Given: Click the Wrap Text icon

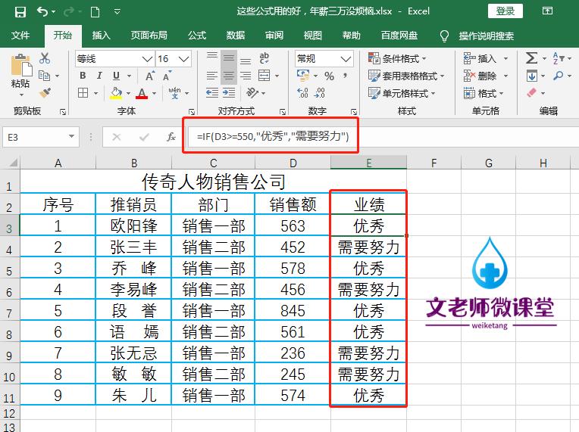Looking at the screenshot, I should pos(264,57).
